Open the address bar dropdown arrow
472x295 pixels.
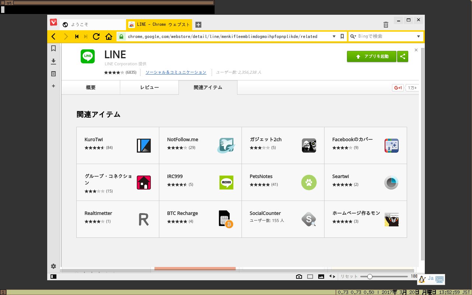334,37
